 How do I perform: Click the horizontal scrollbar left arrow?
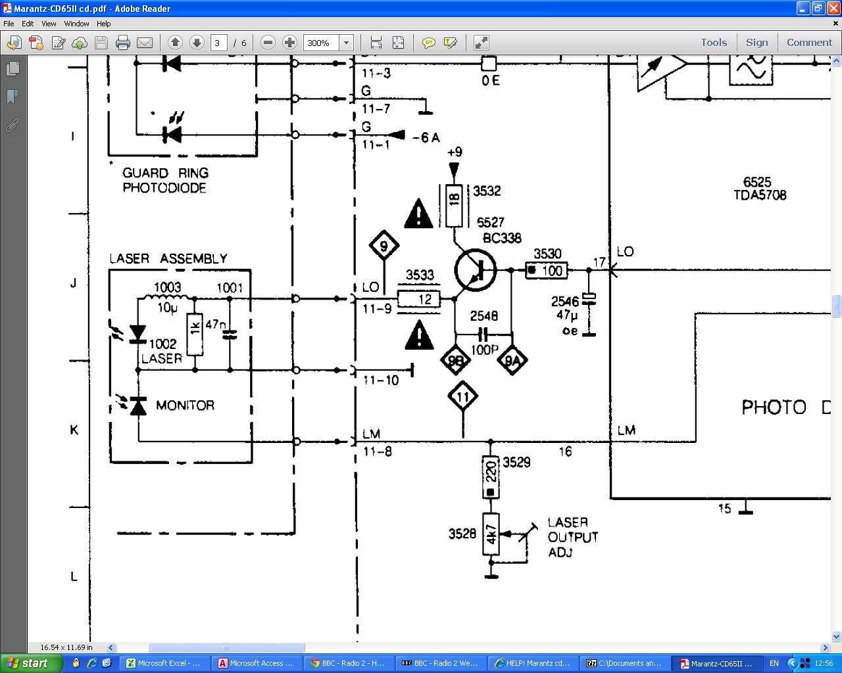(x=111, y=647)
